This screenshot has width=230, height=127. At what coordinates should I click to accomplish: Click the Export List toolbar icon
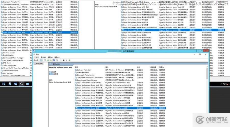click(x=50, y=60)
